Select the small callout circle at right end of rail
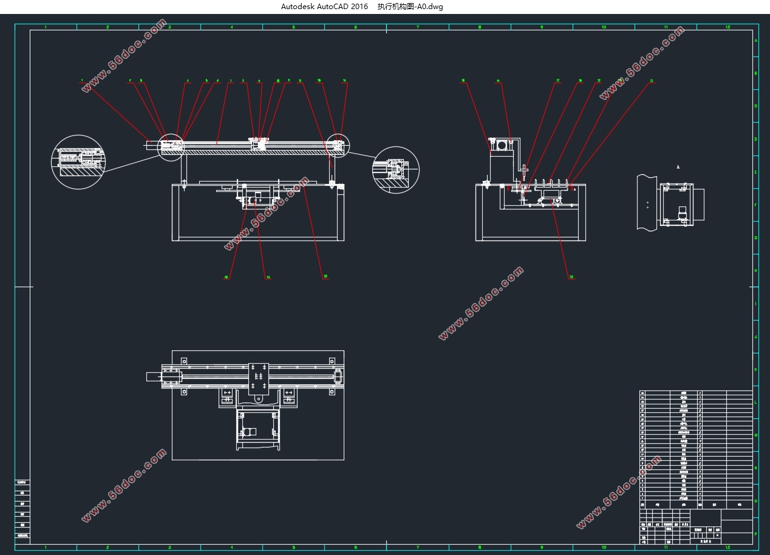Screen dimensions: 770x555 click(338, 145)
